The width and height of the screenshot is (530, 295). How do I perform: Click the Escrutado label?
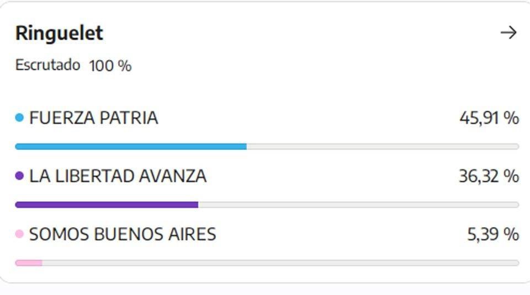pos(47,65)
